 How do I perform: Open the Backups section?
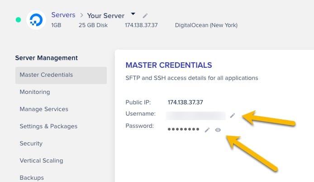tap(32, 177)
